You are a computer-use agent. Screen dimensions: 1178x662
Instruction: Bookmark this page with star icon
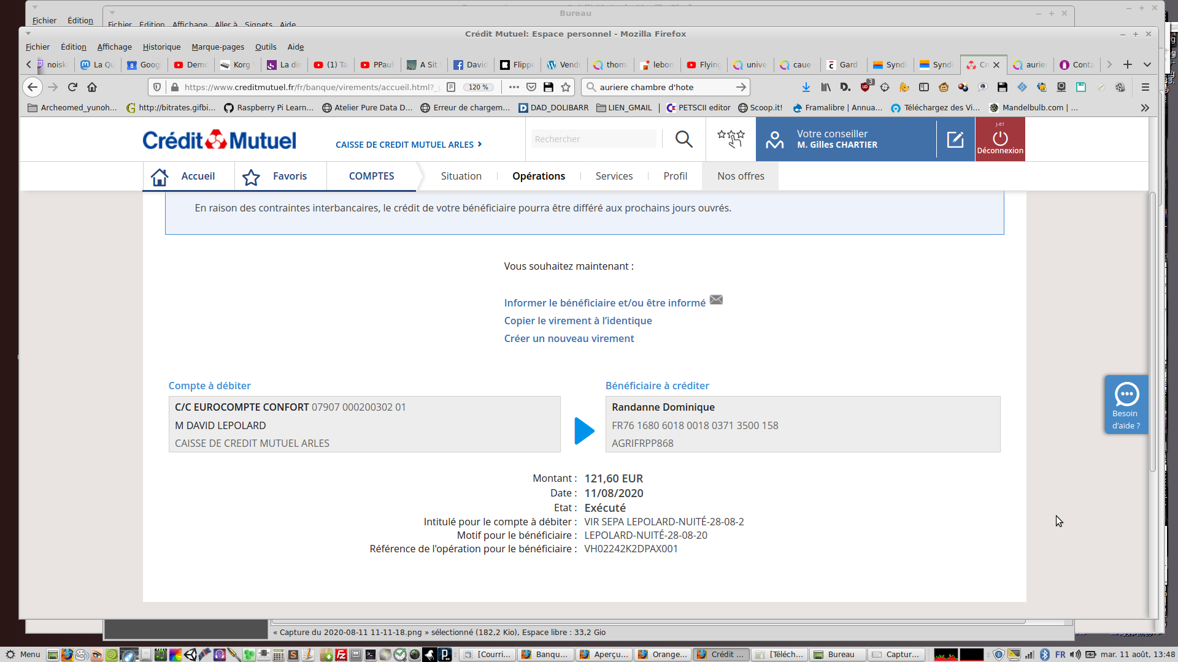(x=566, y=87)
